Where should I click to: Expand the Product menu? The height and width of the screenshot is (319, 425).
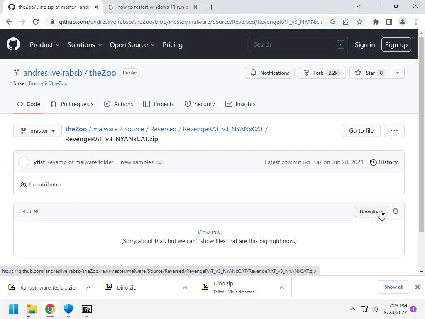tap(45, 45)
